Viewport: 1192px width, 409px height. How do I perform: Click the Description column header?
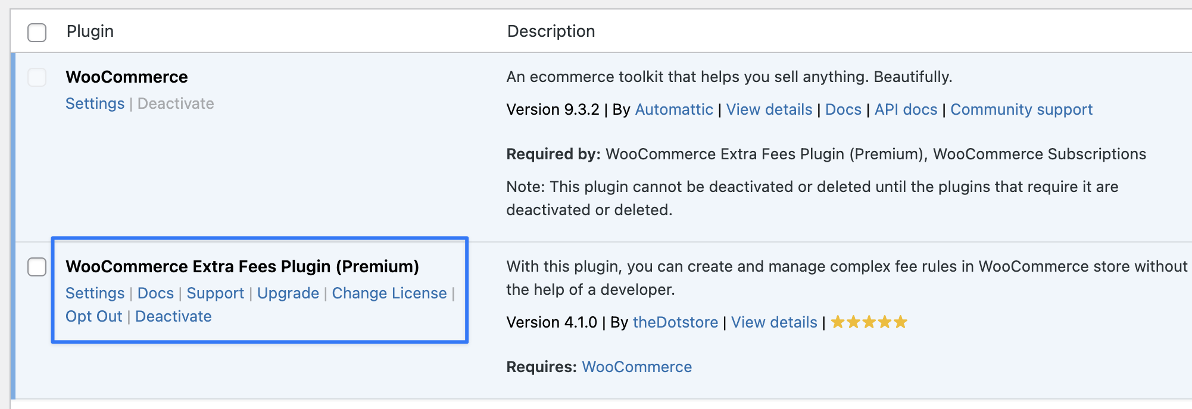pyautogui.click(x=551, y=31)
